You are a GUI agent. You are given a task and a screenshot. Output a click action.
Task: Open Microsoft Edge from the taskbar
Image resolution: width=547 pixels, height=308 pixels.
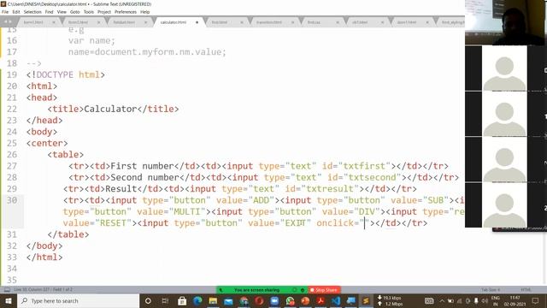197,300
